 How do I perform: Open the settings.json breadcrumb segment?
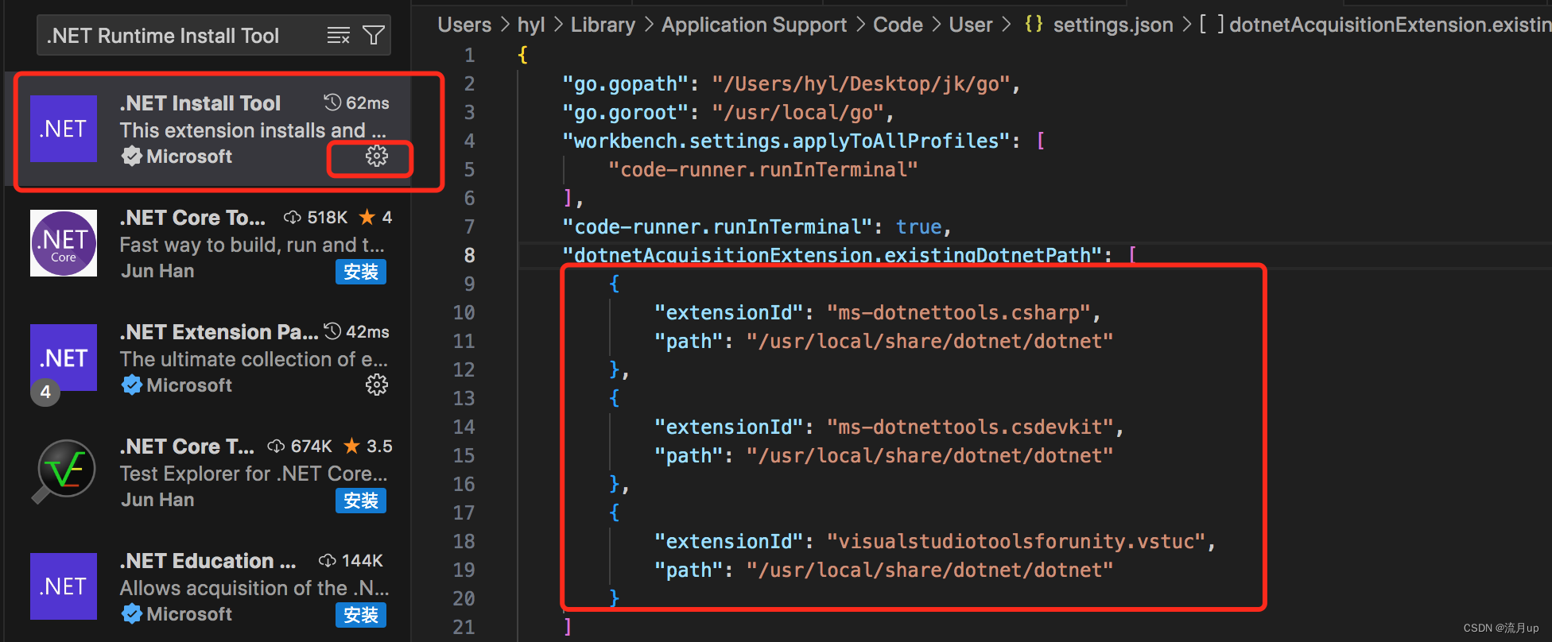[1113, 25]
